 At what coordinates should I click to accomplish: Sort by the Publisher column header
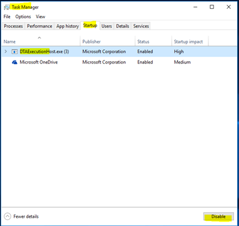coord(108,41)
